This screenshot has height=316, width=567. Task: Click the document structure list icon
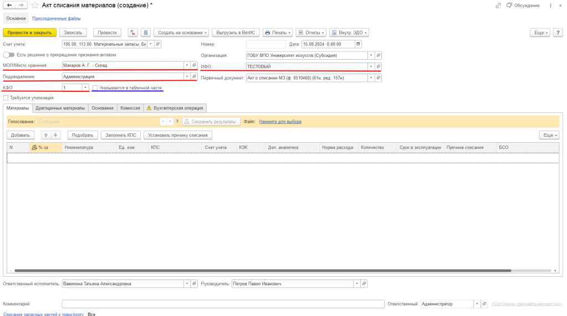coord(145,33)
